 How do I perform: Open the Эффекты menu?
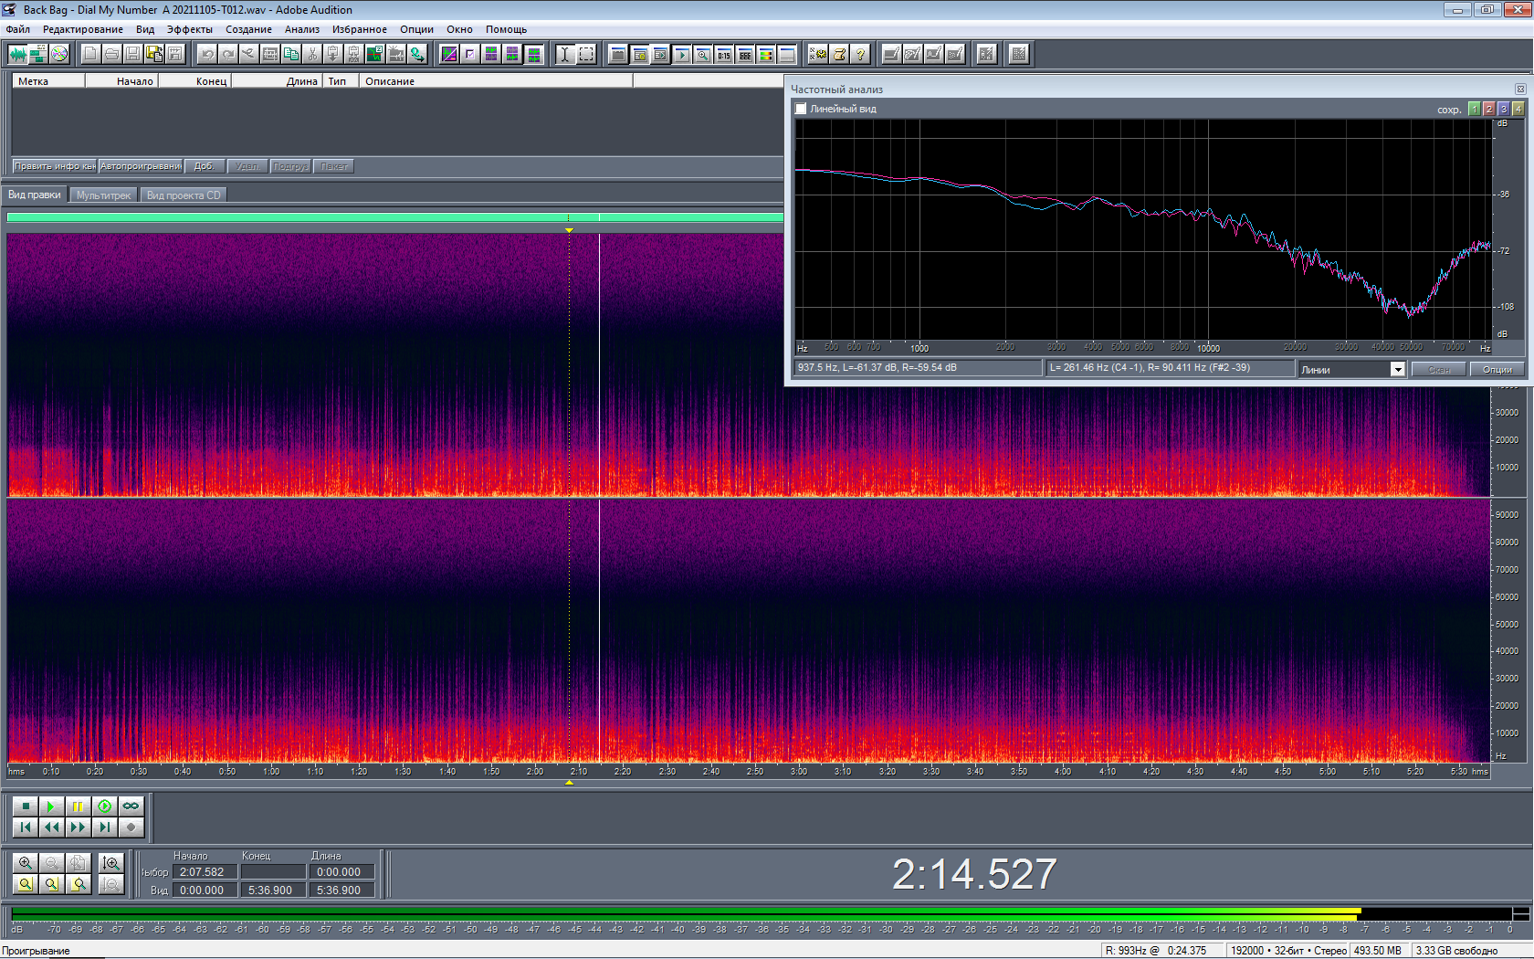[x=189, y=29]
